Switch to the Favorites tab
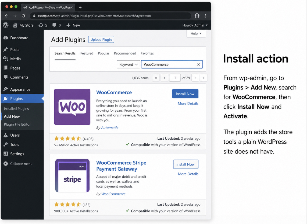The image size is (307, 224). [x=147, y=53]
